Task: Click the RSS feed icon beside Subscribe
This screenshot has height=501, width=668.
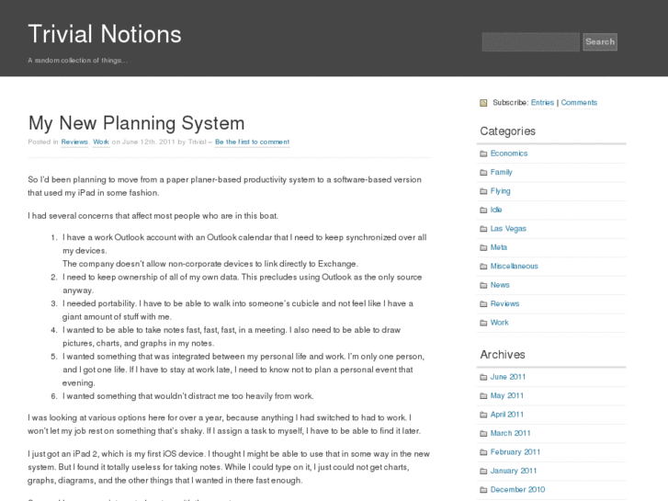Action: pyautogui.click(x=483, y=103)
